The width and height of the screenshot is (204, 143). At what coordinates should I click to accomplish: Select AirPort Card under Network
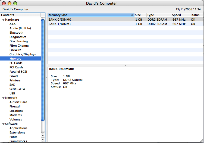tap(18, 102)
